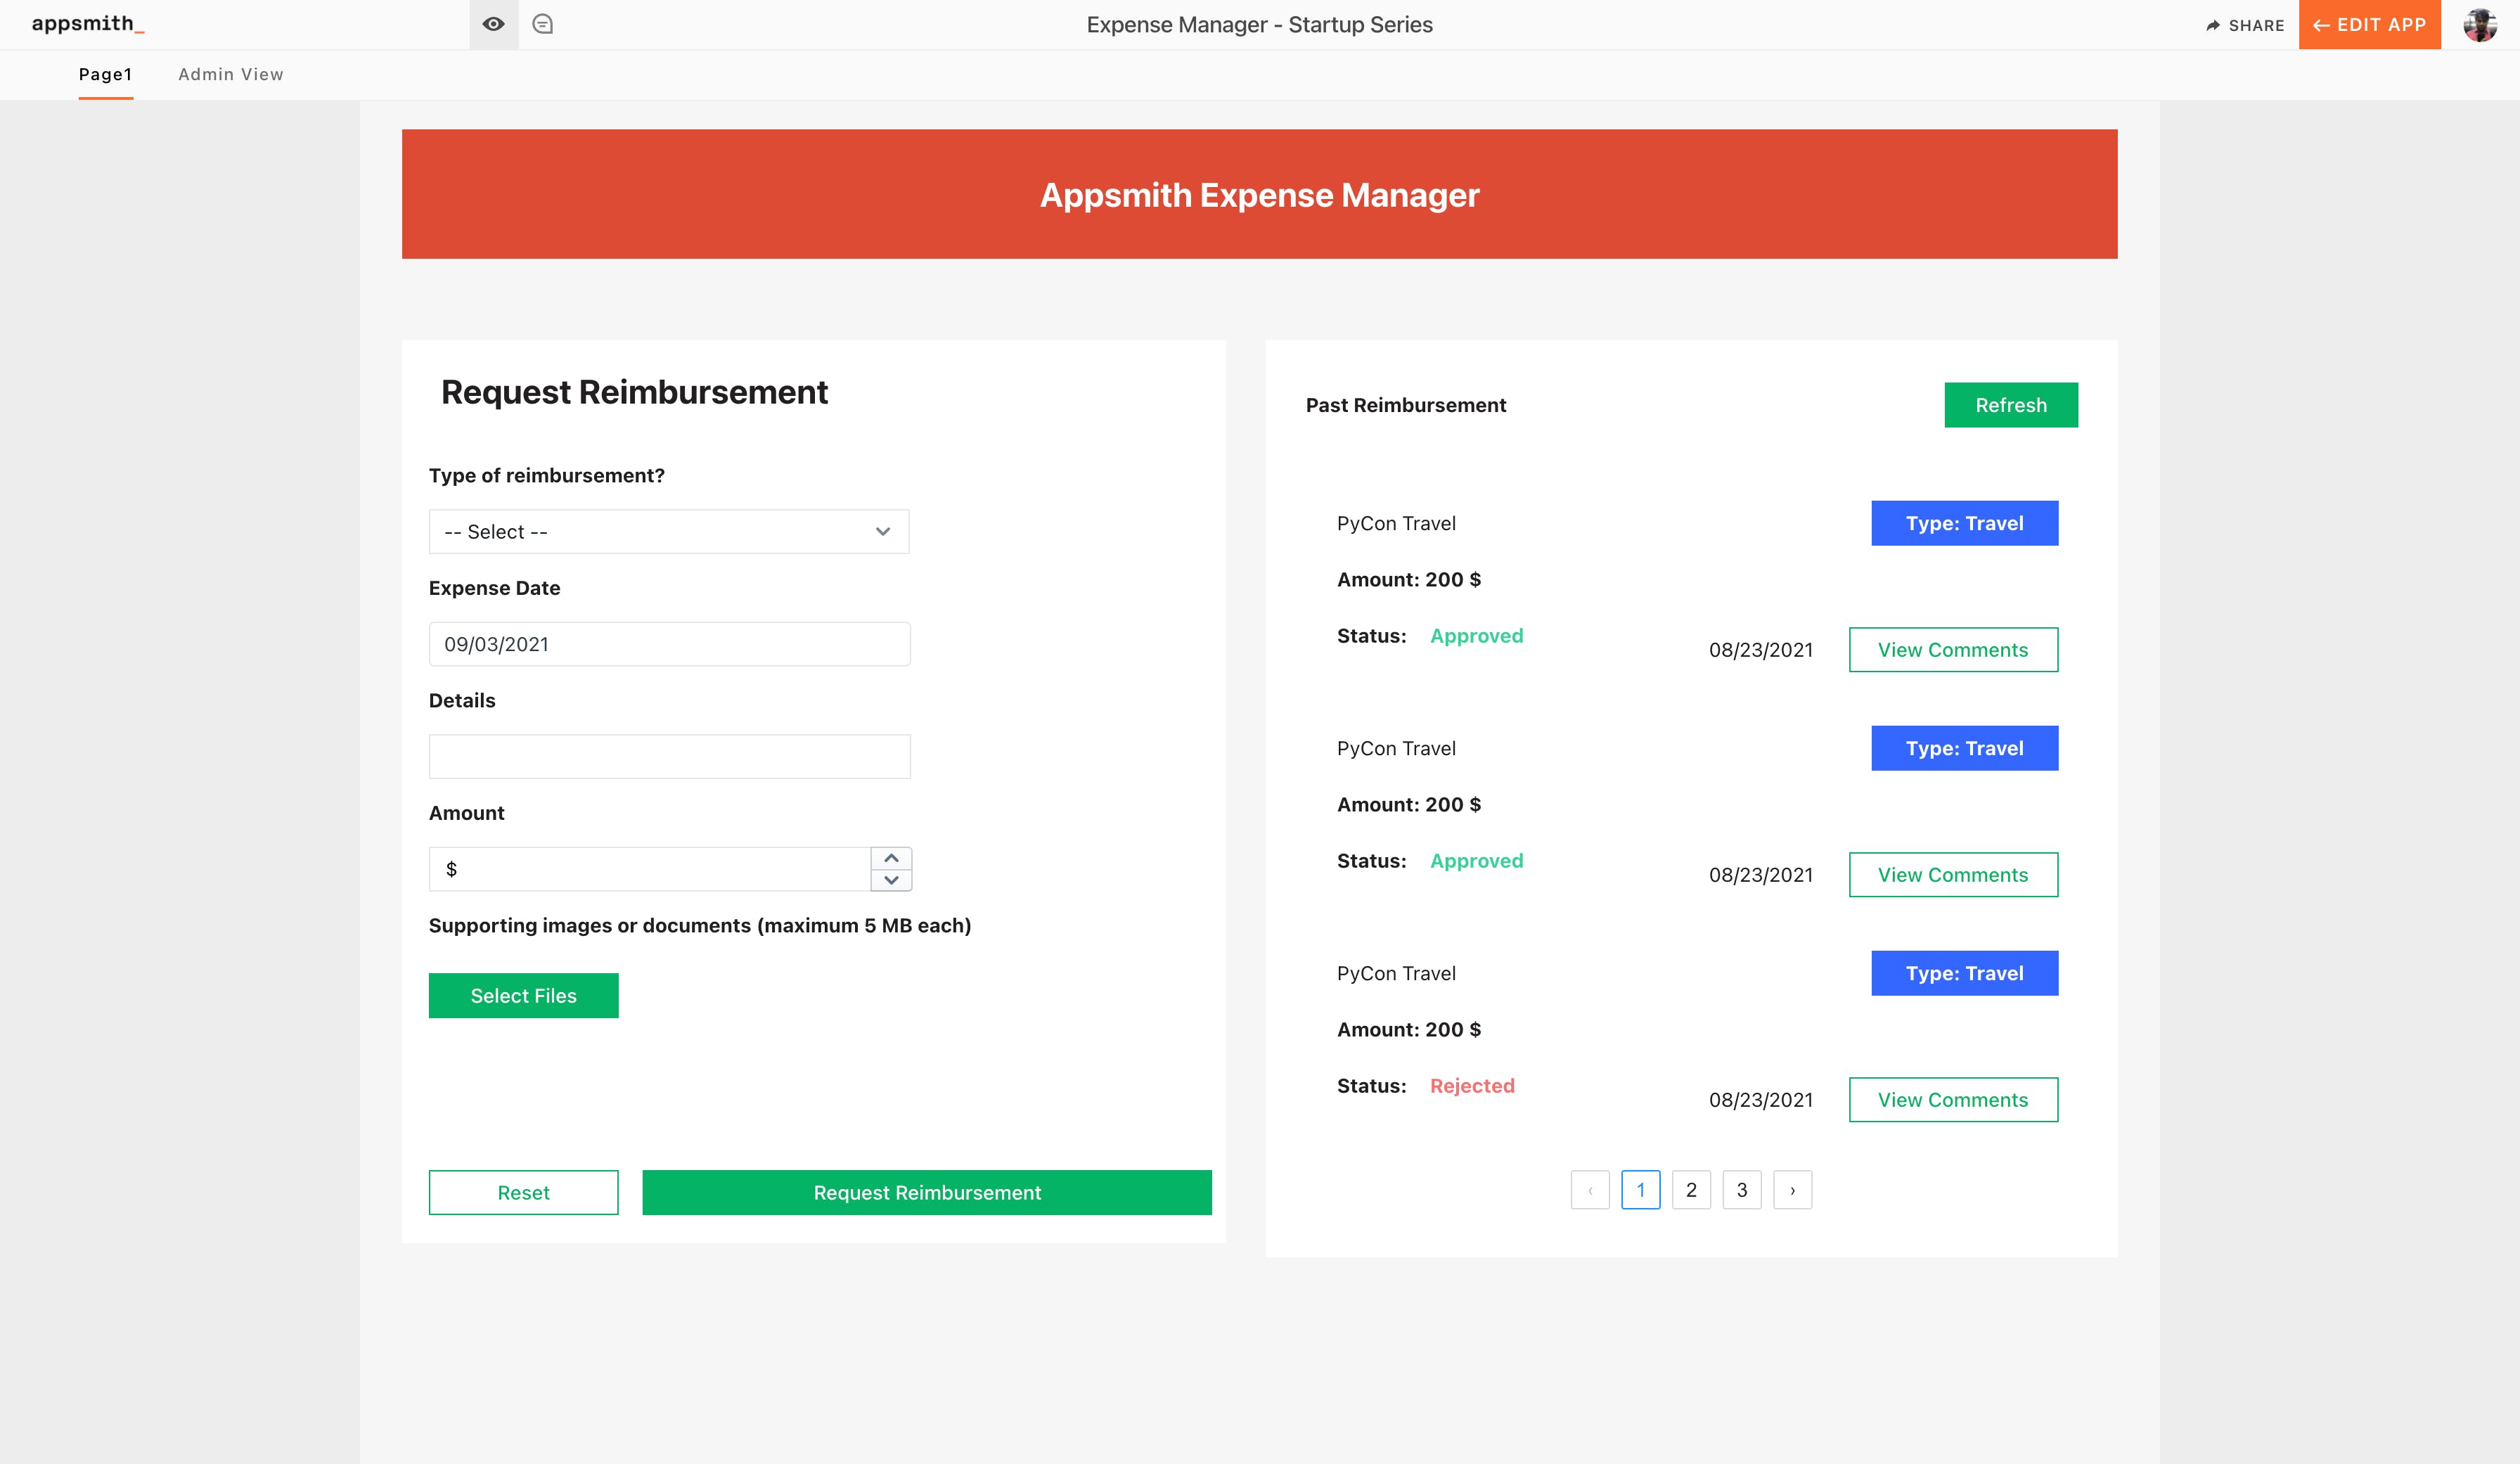Click the Refresh button

click(x=2010, y=405)
